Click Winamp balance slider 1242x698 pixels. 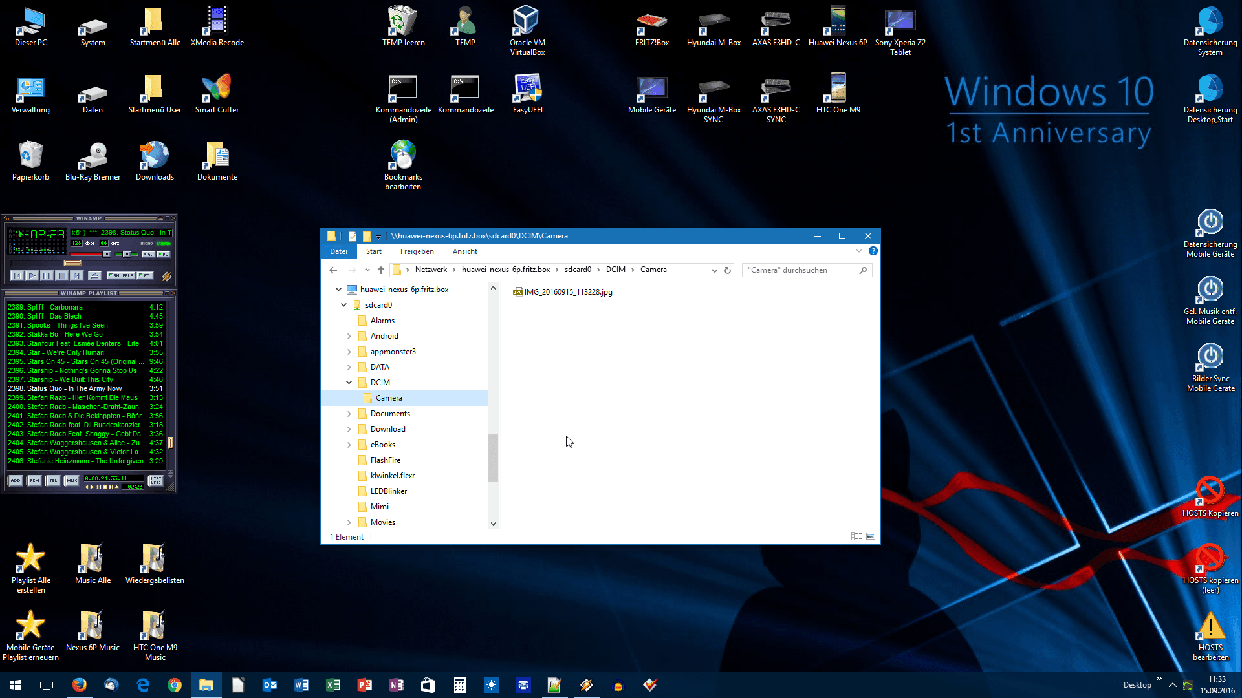(x=127, y=254)
